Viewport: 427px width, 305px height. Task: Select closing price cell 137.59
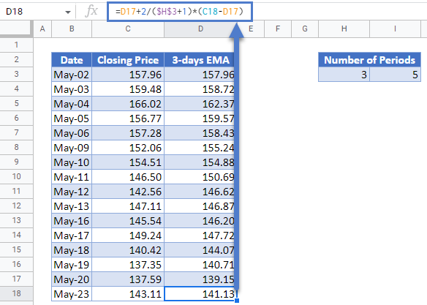coord(128,279)
